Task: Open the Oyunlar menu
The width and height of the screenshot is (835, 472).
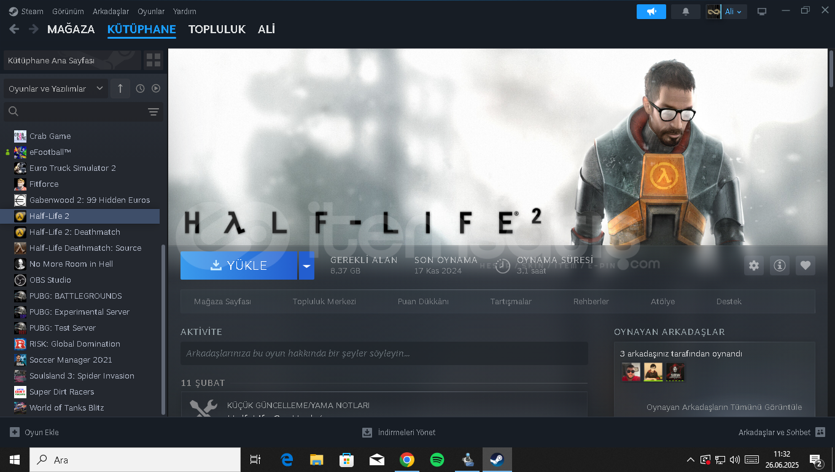Action: (x=151, y=11)
